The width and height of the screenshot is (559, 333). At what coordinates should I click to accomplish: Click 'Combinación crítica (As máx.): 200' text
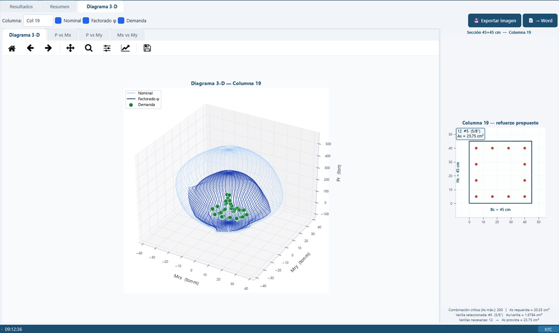click(x=475, y=310)
